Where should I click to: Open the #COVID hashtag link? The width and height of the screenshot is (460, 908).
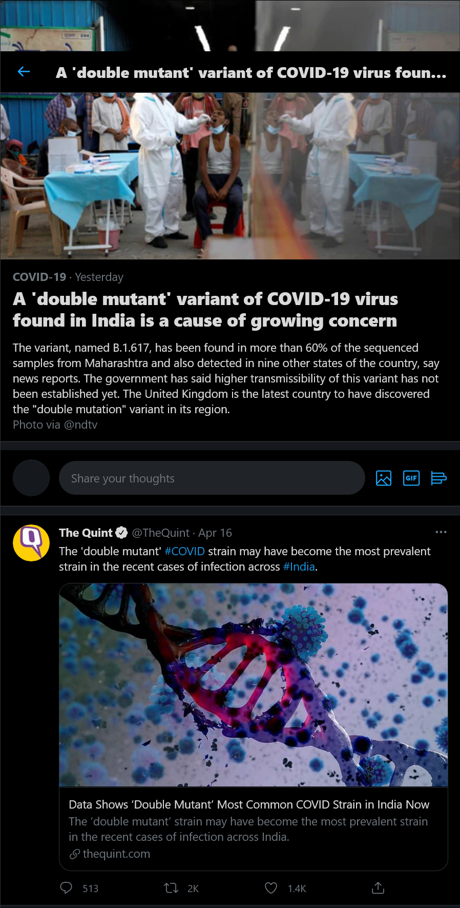tap(184, 551)
